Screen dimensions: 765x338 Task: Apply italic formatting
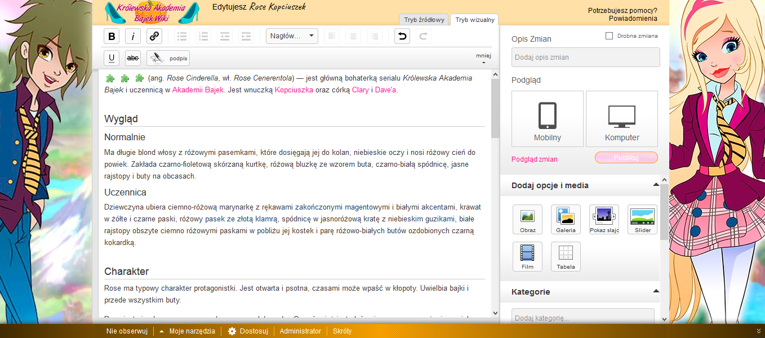133,36
